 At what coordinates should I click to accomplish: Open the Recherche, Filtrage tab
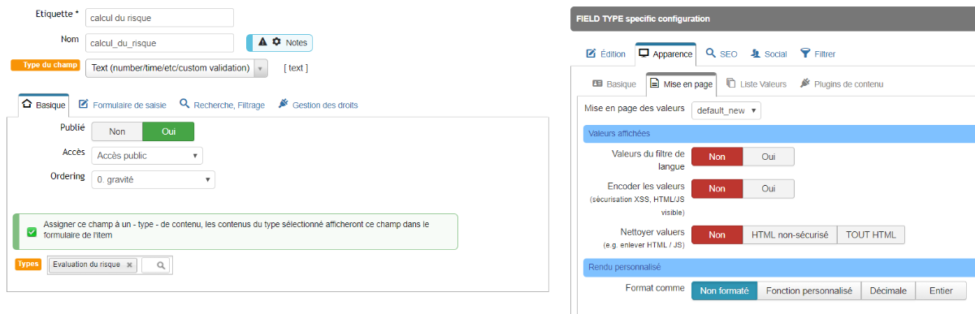pyautogui.click(x=222, y=105)
